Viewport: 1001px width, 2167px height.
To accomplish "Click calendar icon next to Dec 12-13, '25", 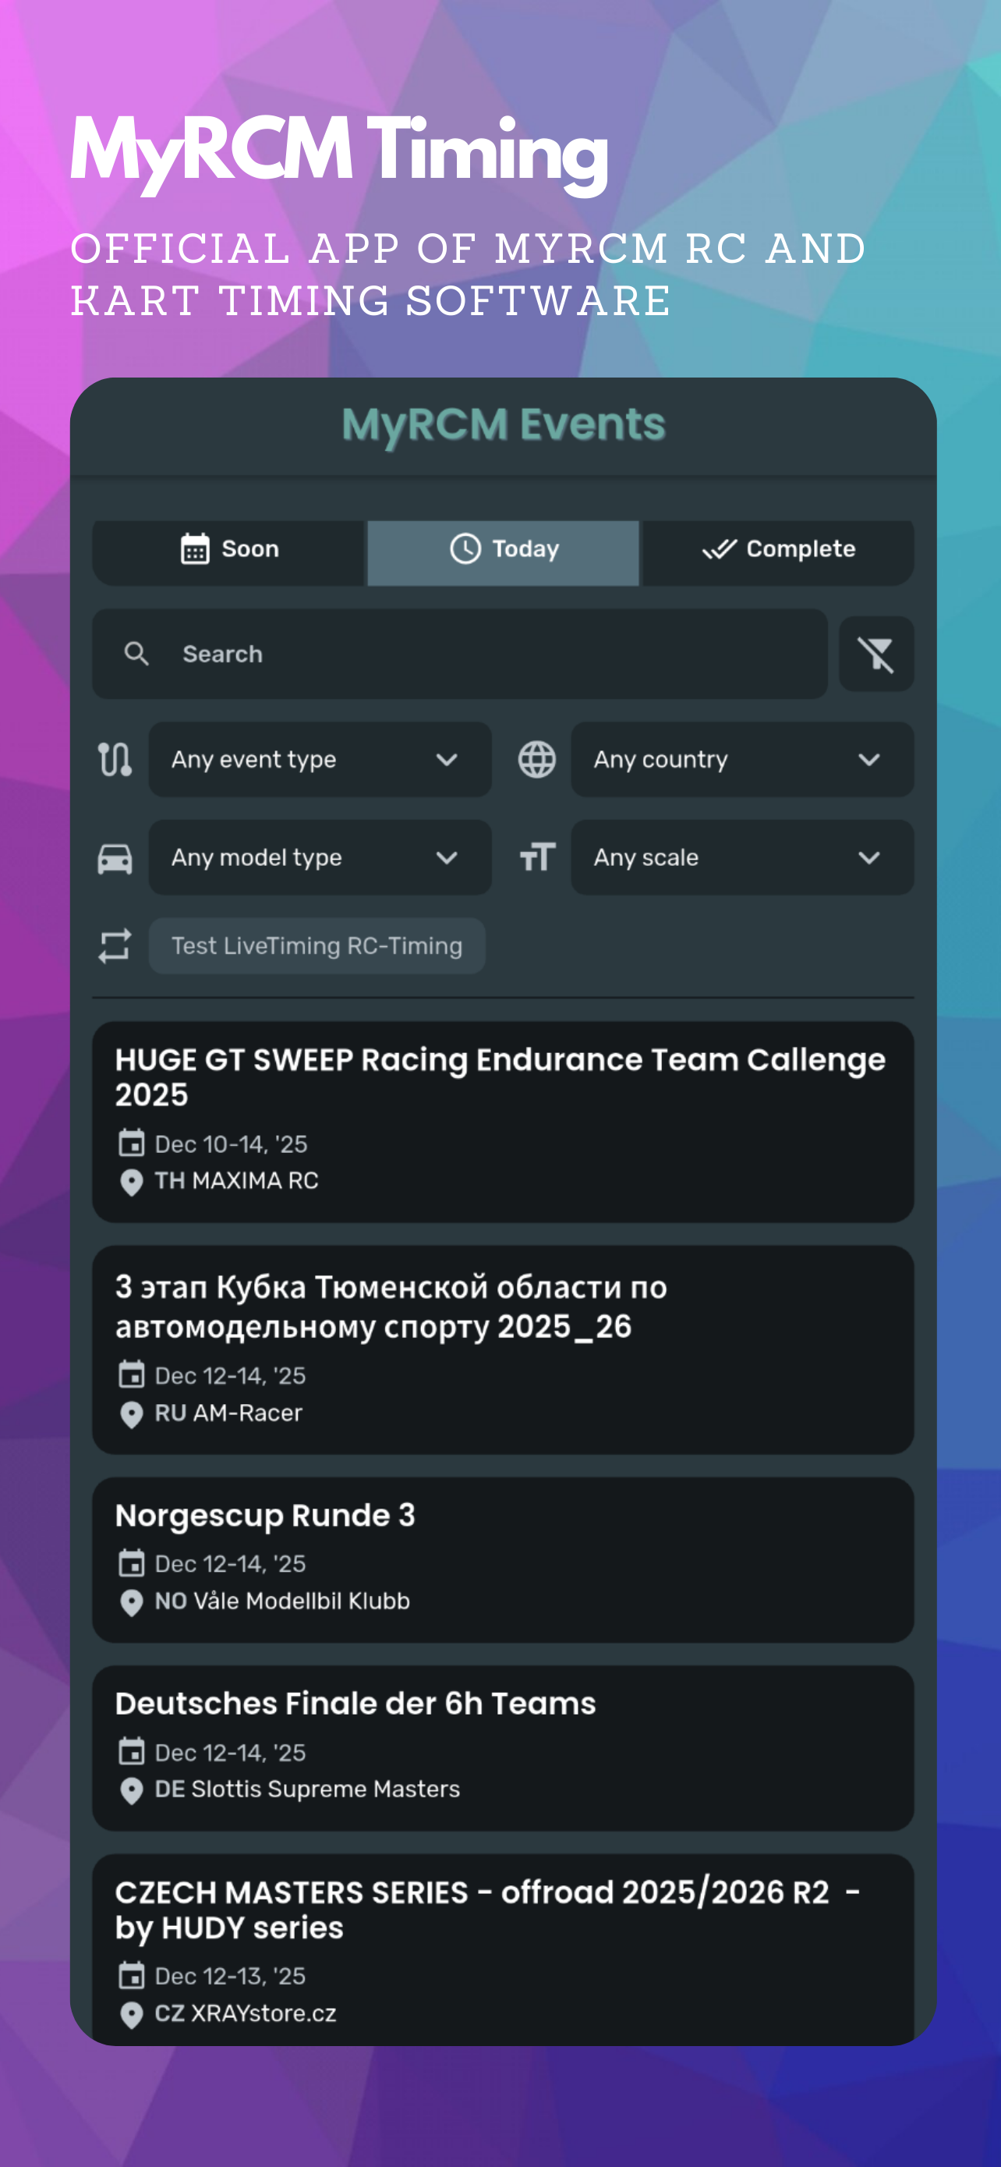I will [131, 1975].
